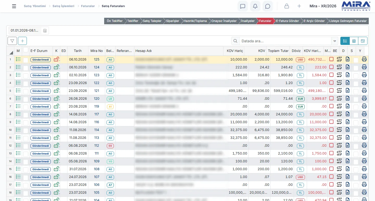The width and height of the screenshot is (375, 201).
Task: Open document icon for invoice 124
Action: tap(347, 67)
